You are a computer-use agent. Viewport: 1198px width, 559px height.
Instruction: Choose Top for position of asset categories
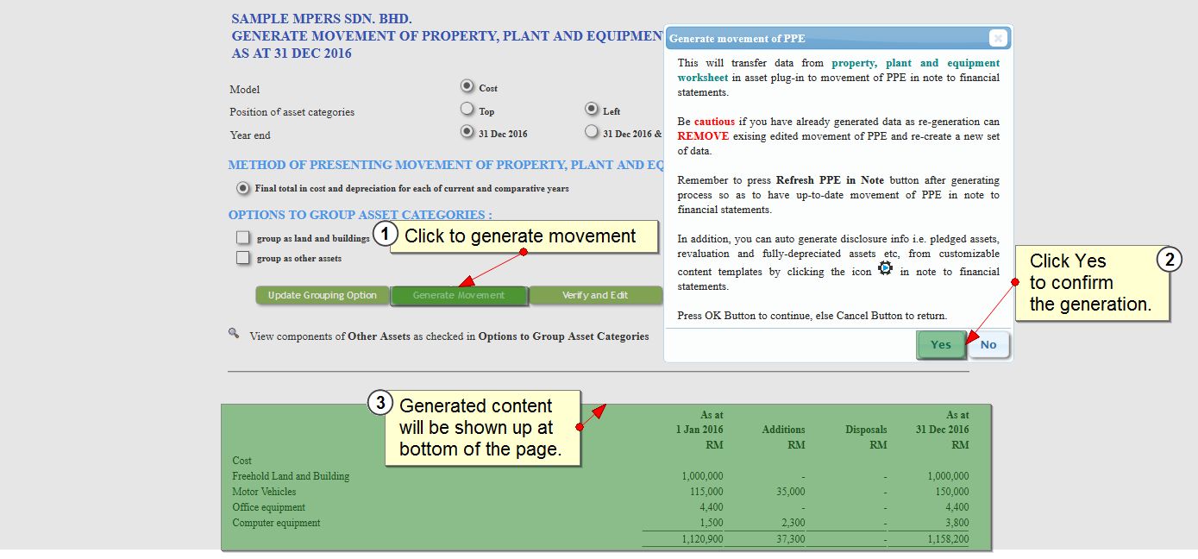click(467, 110)
